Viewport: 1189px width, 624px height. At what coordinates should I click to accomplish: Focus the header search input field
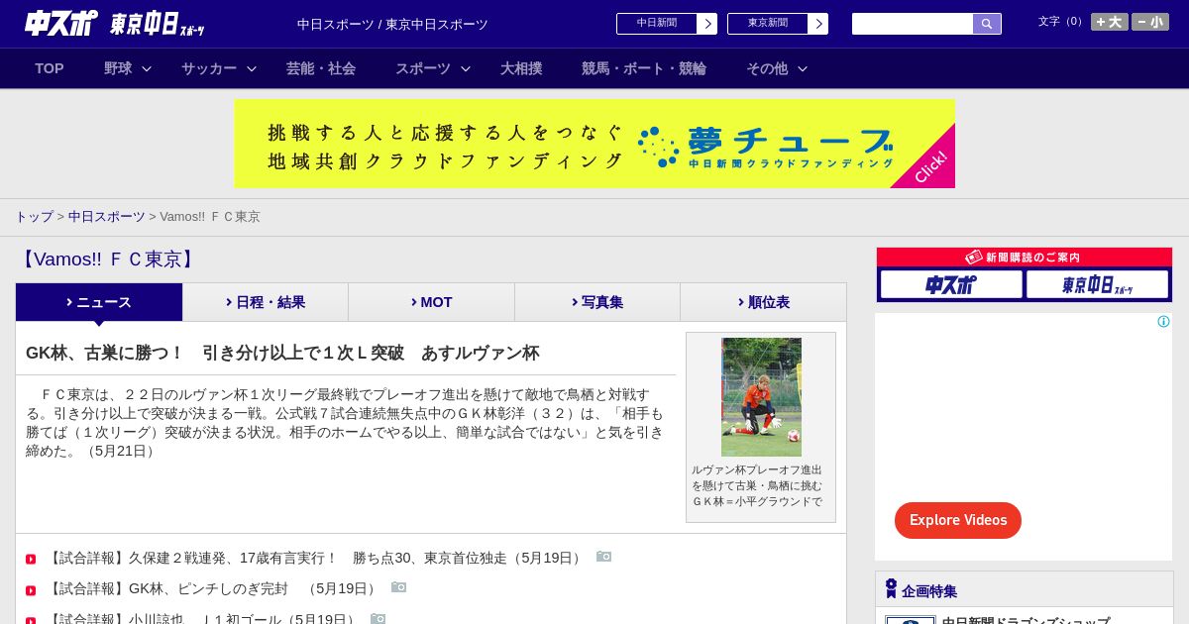(913, 24)
